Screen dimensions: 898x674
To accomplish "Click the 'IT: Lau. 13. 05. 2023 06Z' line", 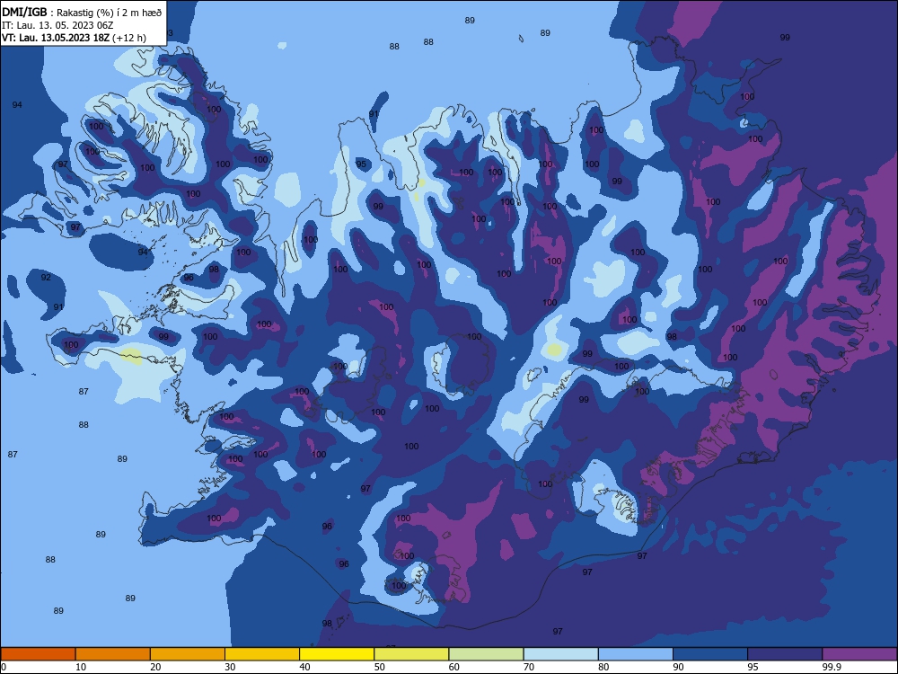I will point(57,25).
